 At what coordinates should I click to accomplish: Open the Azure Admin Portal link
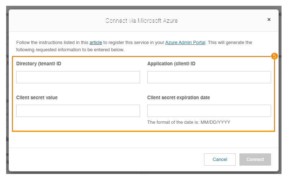coord(185,43)
